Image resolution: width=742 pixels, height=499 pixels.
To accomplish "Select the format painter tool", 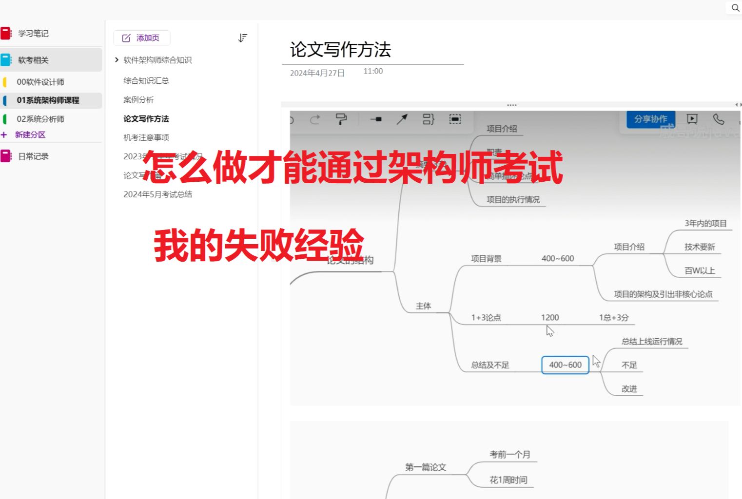I will (341, 119).
